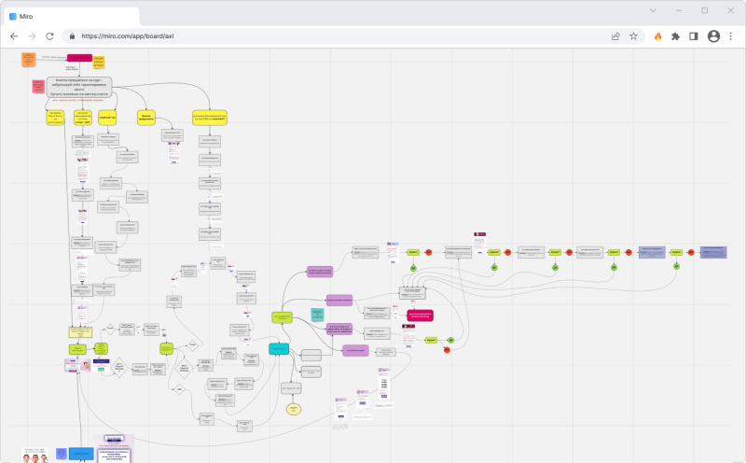Bookmark the page with the star icon
This screenshot has height=463, width=746.
pos(633,36)
